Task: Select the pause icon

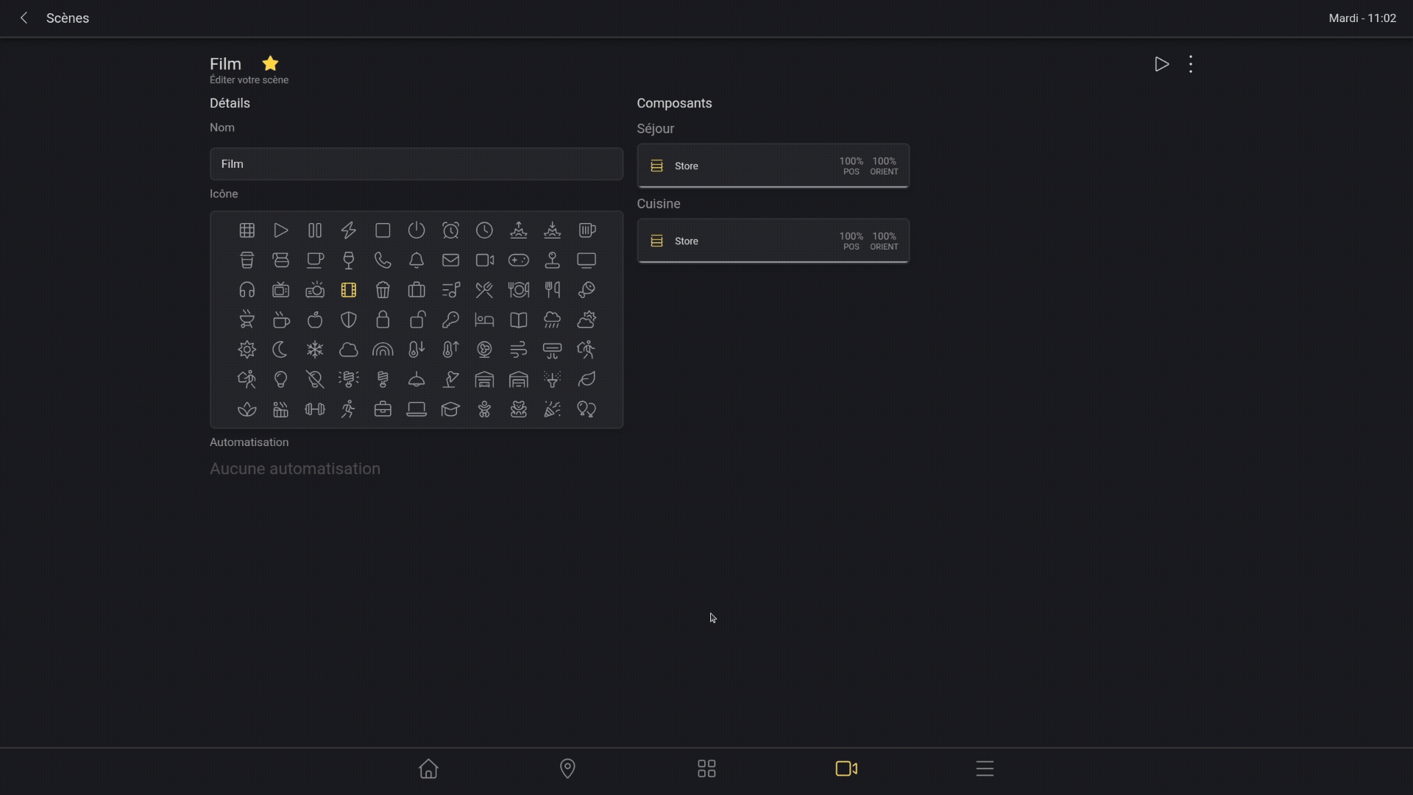Action: pos(315,230)
